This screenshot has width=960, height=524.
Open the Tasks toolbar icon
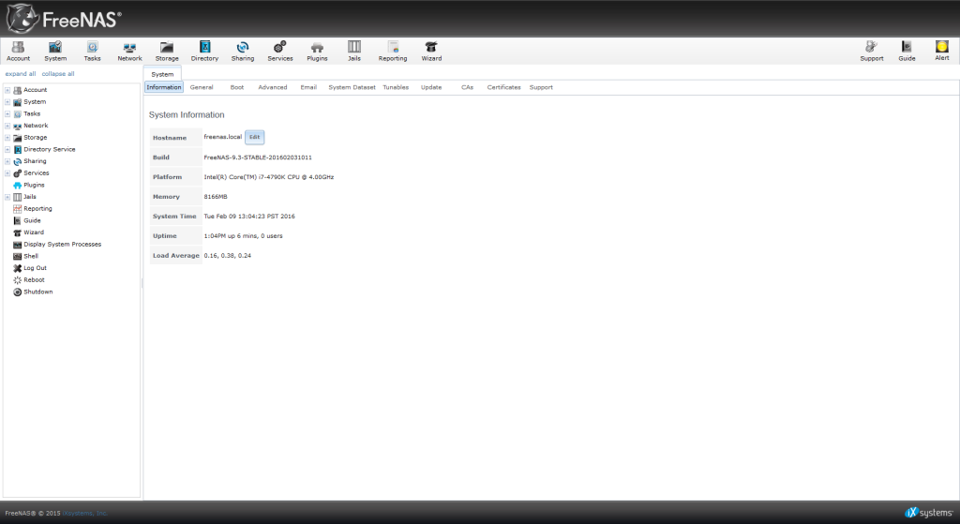point(93,51)
